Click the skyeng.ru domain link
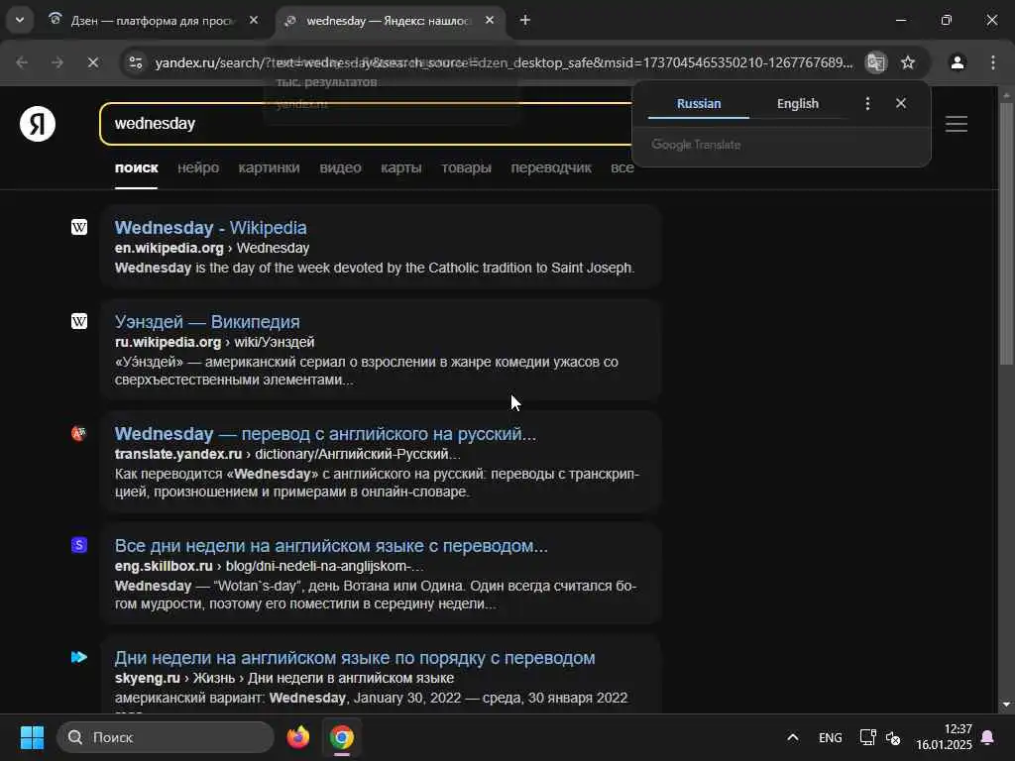The height and width of the screenshot is (761, 1015). click(147, 678)
